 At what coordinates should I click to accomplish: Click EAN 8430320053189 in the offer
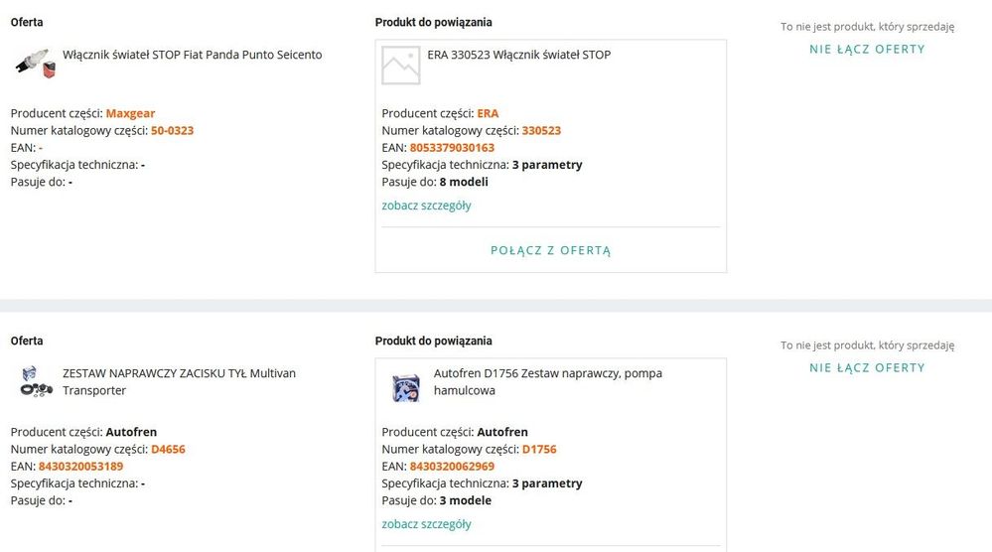coord(80,467)
